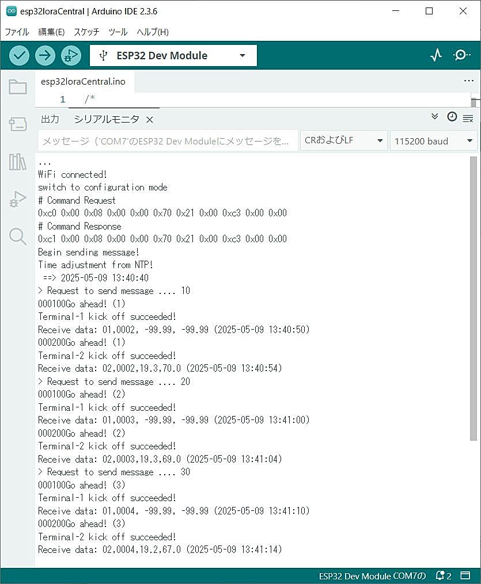Minimize the Arduino IDE window
481x584 pixels.
point(396,11)
